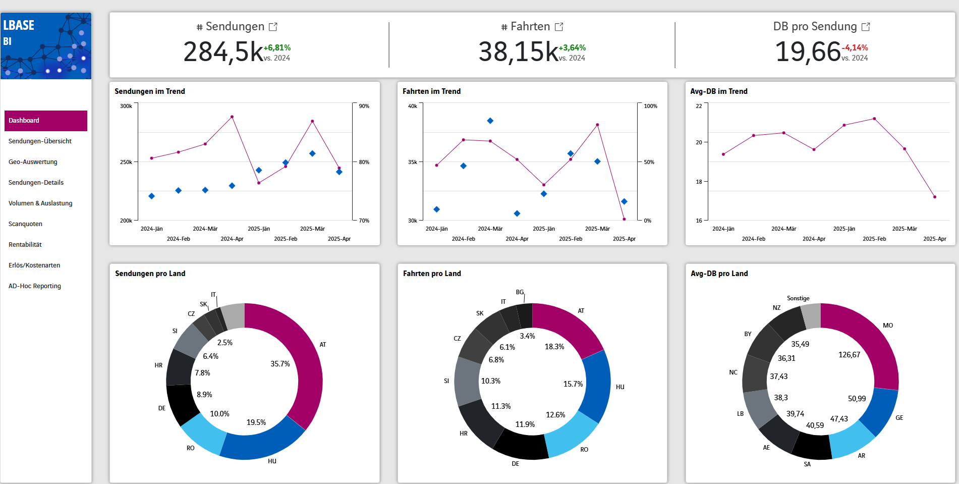Click the Fahrten pro Land chart title
The image size is (959, 484).
(x=432, y=274)
